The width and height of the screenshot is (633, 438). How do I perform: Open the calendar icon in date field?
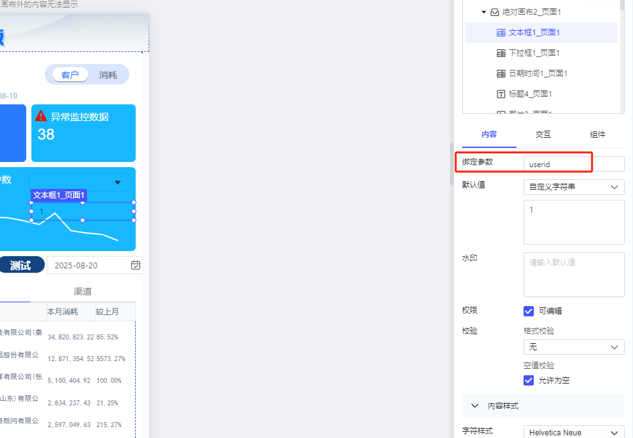tap(136, 265)
